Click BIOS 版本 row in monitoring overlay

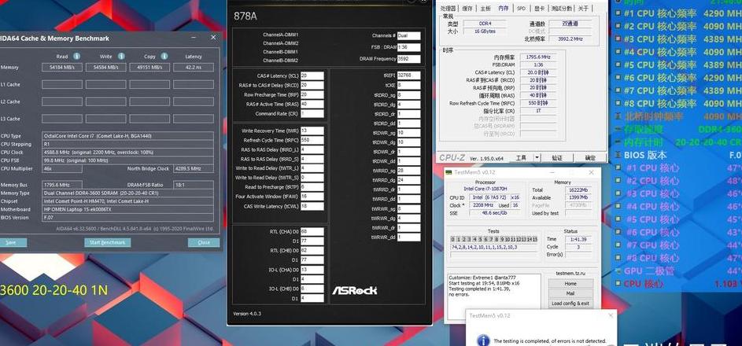point(677,155)
